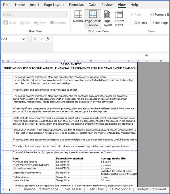Click the 'Computer equipment' cell
The height and width of the screenshot is (194, 170).
click(x=25, y=168)
